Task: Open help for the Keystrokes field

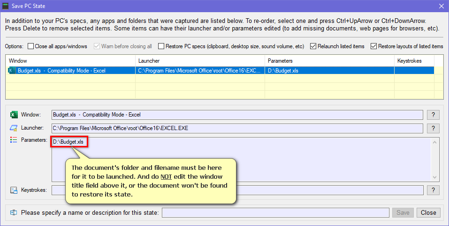Action: pos(434,190)
